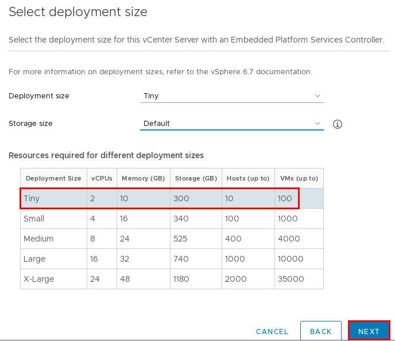Click the NEXT button

[369, 331]
